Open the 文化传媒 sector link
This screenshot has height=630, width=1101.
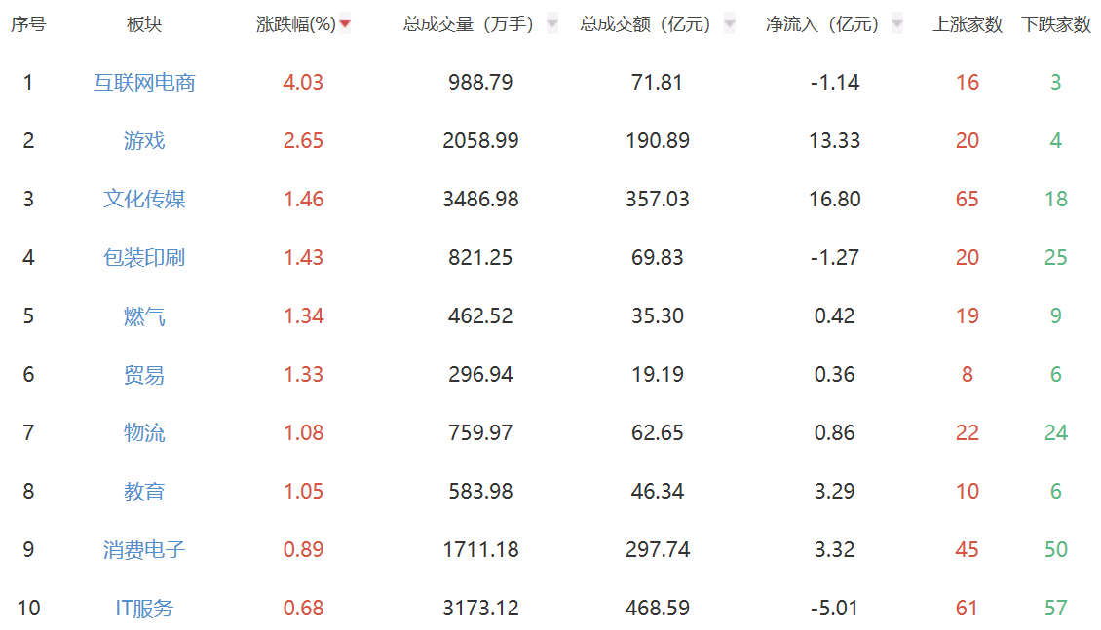point(144,200)
